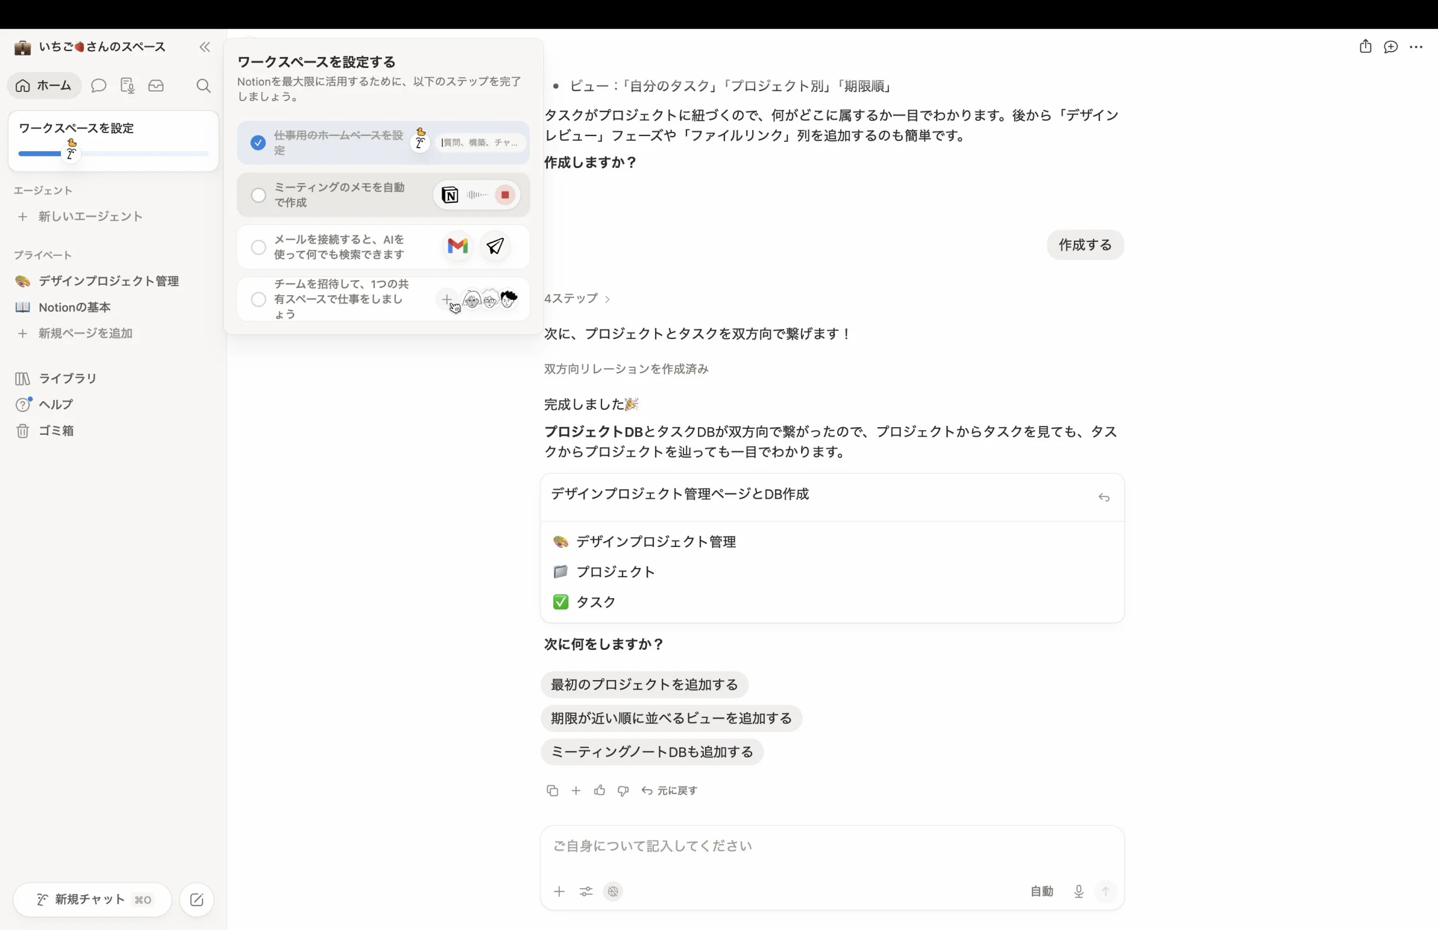
Task: Click 双方向リレーションを作成済み text
Action: coord(626,369)
